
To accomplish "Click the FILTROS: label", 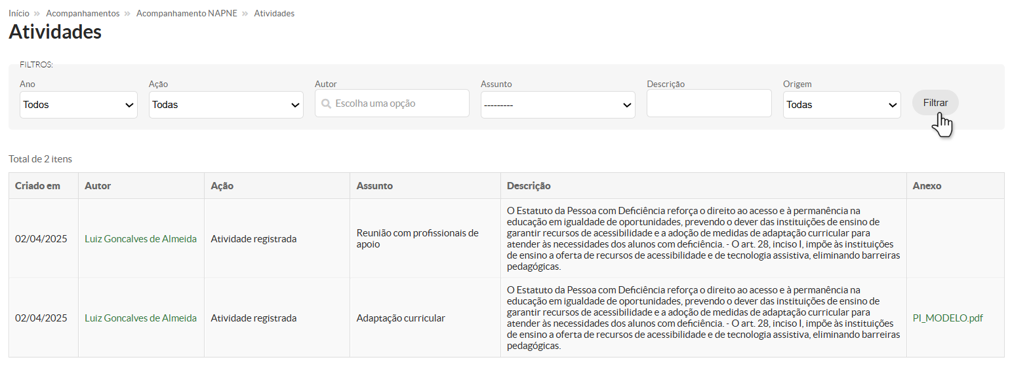I will pos(36,65).
